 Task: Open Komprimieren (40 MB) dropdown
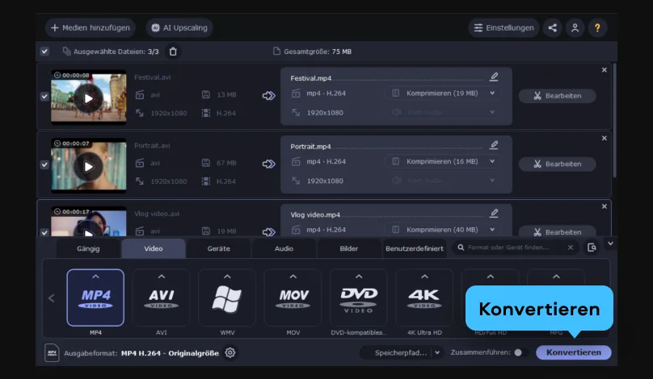443,229
